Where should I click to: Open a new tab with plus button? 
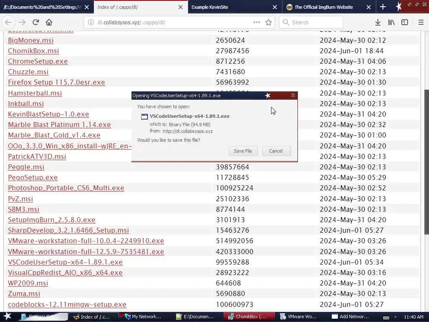pos(383,7)
